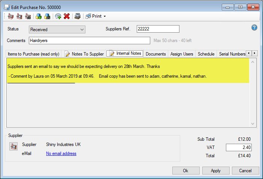
Task: Click the cash register toolbar icon
Action: (77, 16)
